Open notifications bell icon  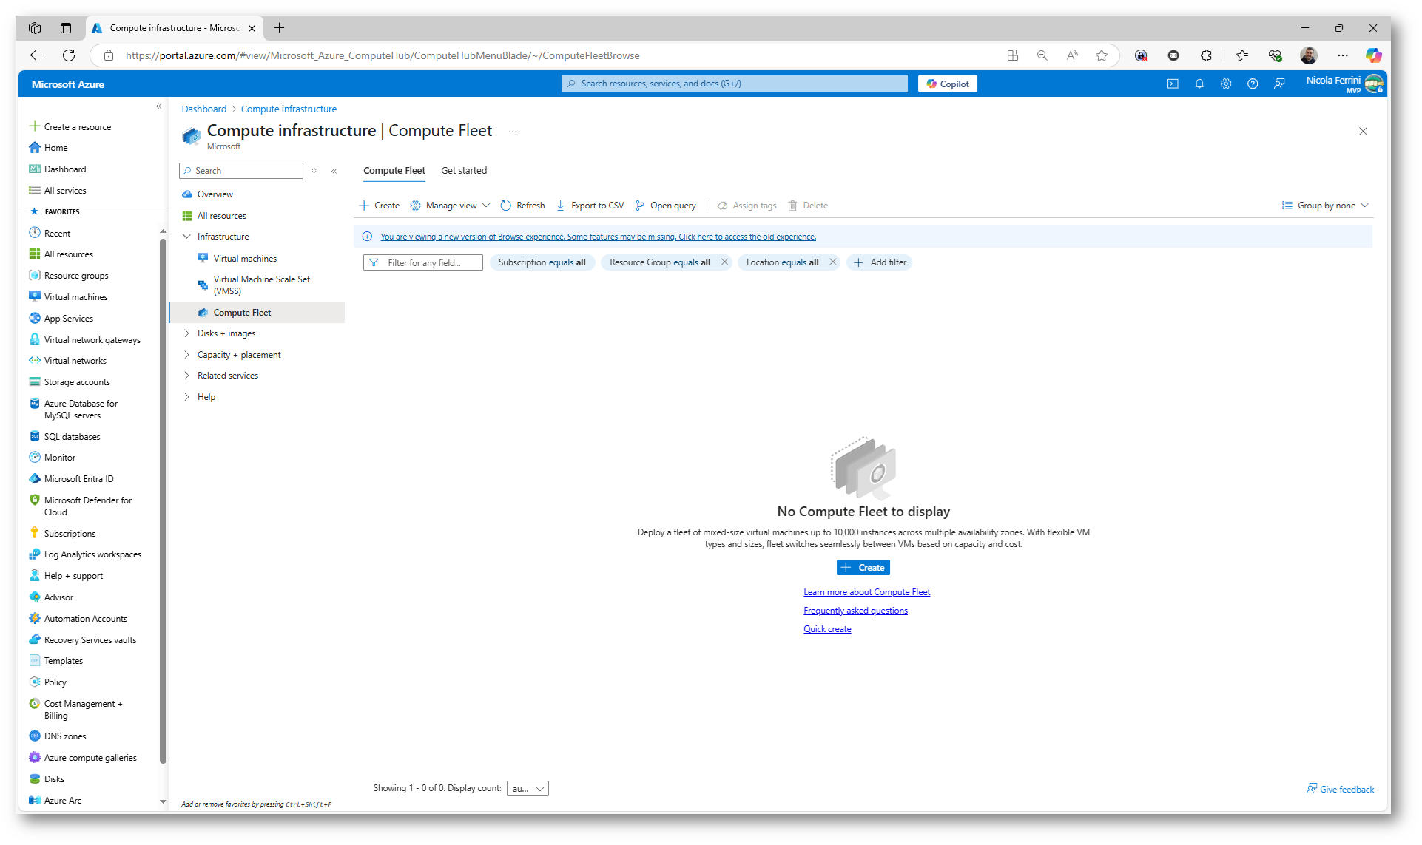[1199, 84]
